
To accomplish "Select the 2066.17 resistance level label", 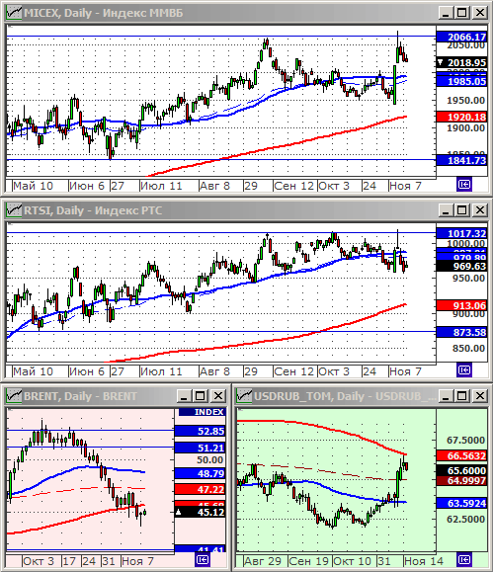I will point(462,37).
